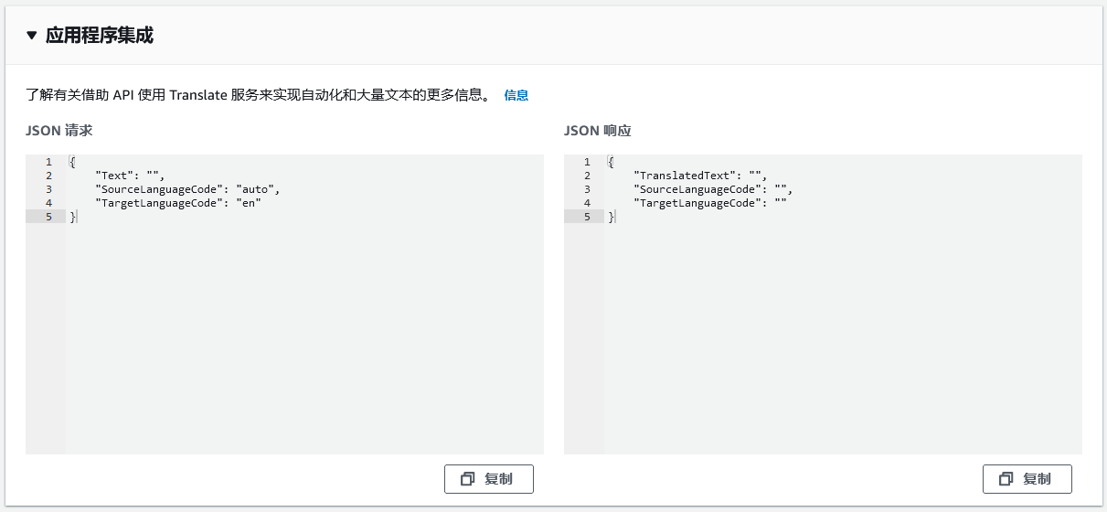Click the JSON 响应 label
Image resolution: width=1107 pixels, height=512 pixels.
(598, 131)
